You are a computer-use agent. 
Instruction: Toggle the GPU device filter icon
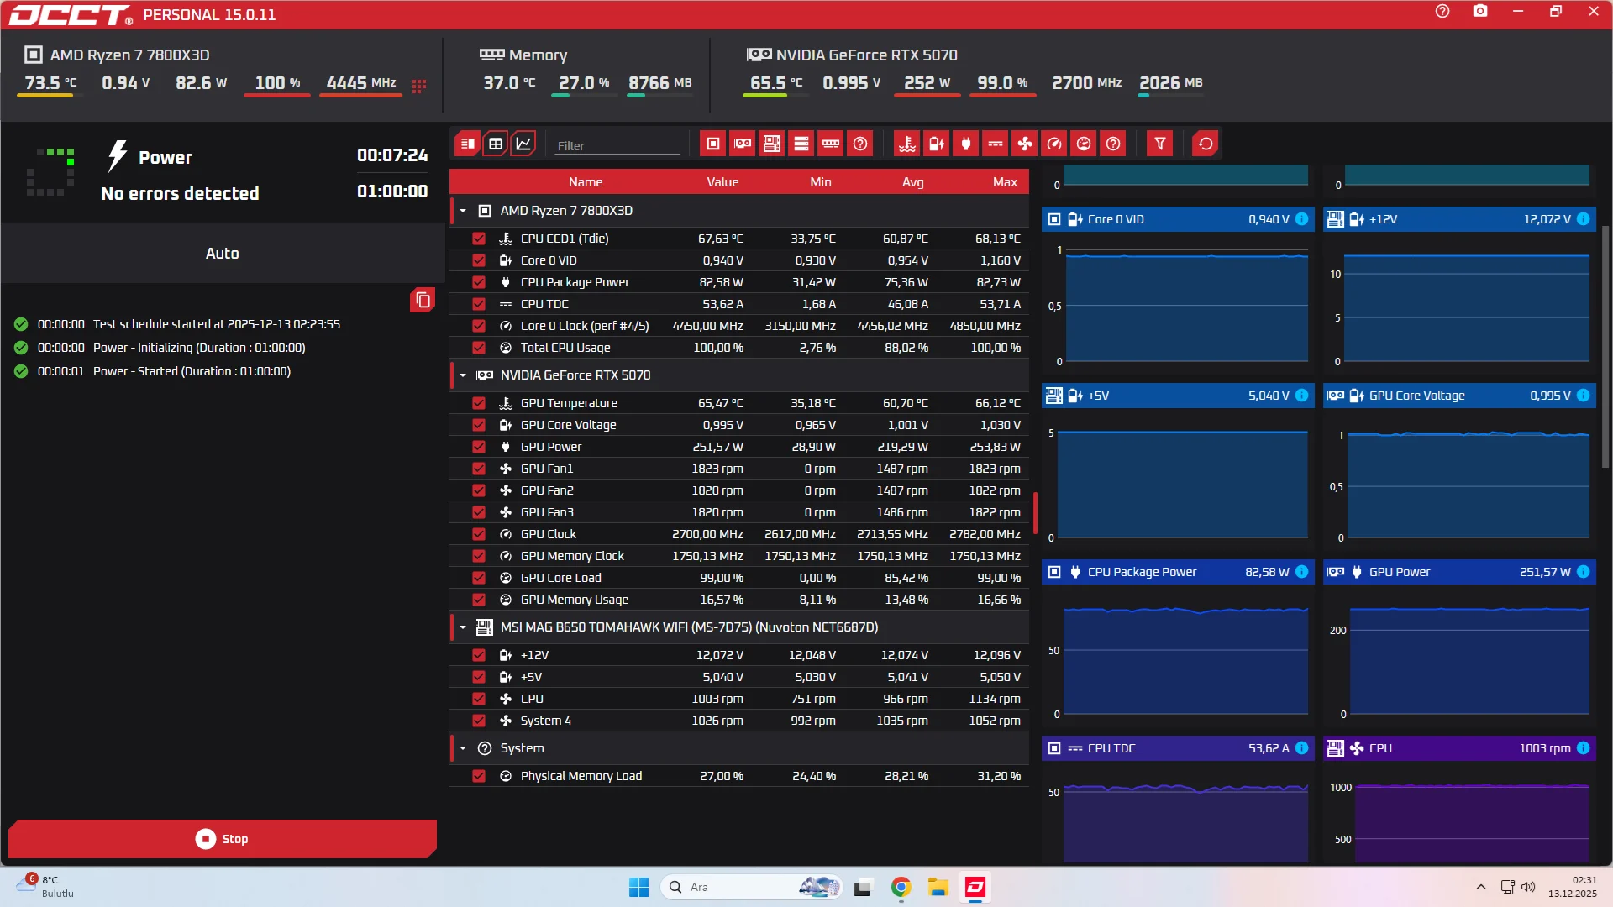coord(743,144)
